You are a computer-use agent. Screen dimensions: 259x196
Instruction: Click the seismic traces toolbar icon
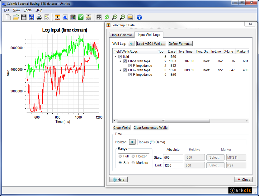pyautogui.click(x=88, y=17)
